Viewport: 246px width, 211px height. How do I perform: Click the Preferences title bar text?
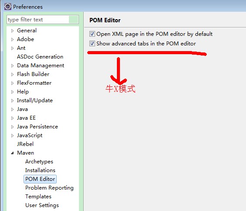(28, 7)
